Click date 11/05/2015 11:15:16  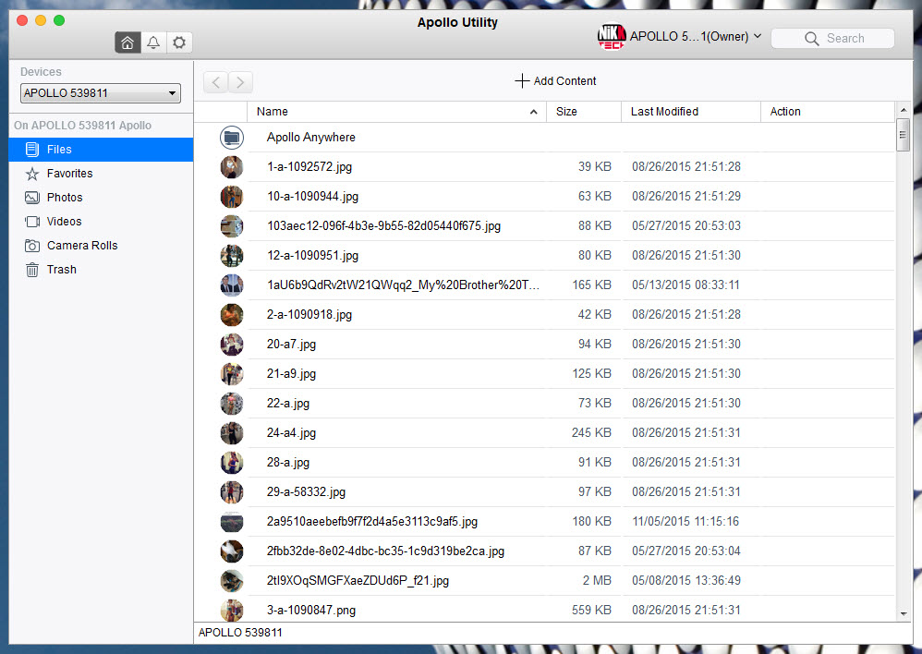(x=685, y=522)
